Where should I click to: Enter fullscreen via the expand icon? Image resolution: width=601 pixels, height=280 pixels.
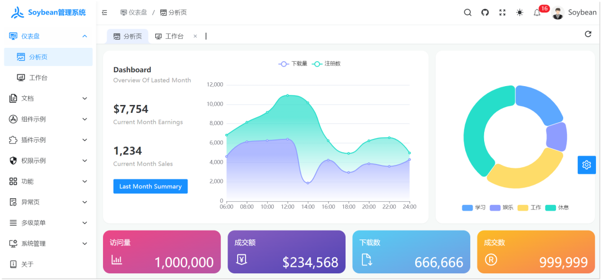click(x=503, y=13)
